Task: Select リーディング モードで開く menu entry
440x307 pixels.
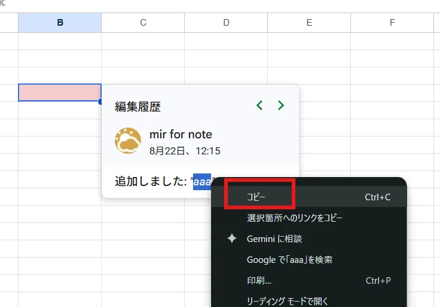Action: click(308, 300)
